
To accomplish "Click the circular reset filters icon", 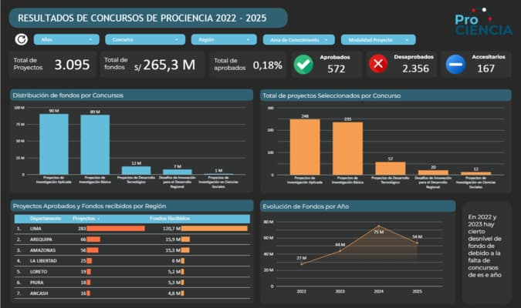I will tap(22, 39).
